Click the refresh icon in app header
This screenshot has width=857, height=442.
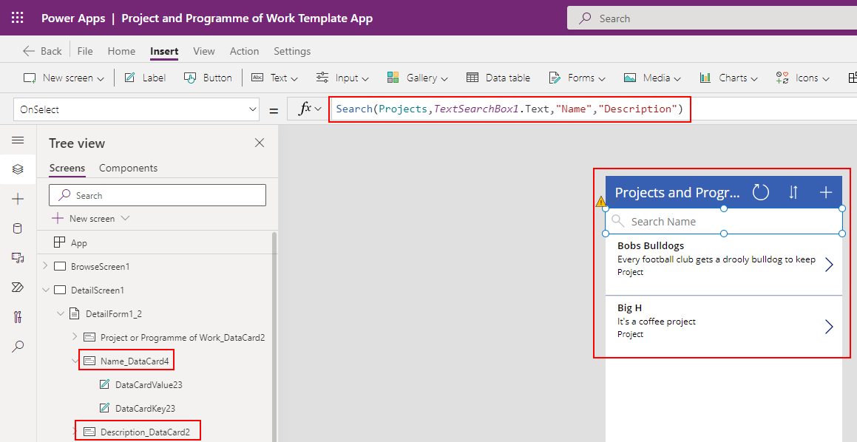761,191
